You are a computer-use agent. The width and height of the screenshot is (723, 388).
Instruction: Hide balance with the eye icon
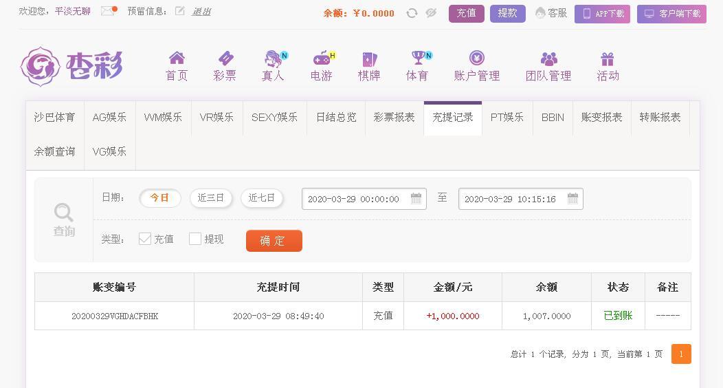pos(431,13)
